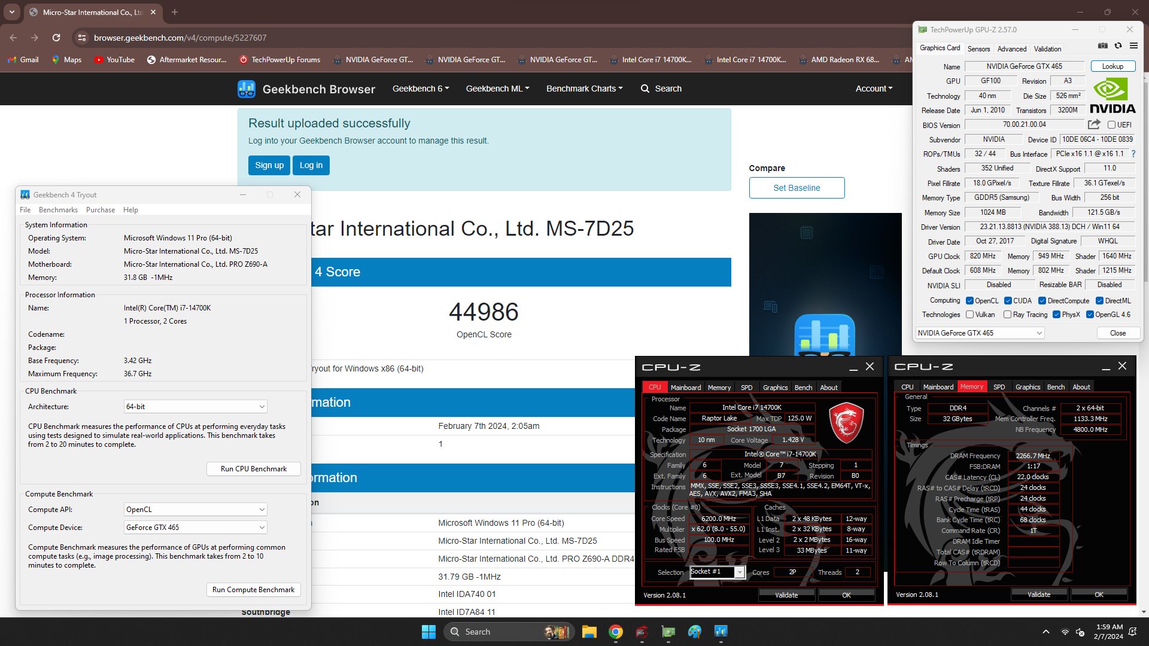Viewport: 1149px width, 646px height.
Task: Open the Architecture 64-bit dropdown
Action: [195, 407]
